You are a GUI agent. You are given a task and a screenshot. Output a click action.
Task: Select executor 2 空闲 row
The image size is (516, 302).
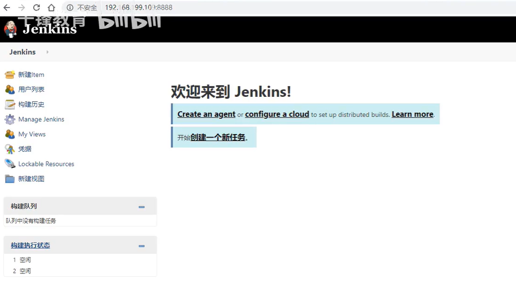point(80,271)
